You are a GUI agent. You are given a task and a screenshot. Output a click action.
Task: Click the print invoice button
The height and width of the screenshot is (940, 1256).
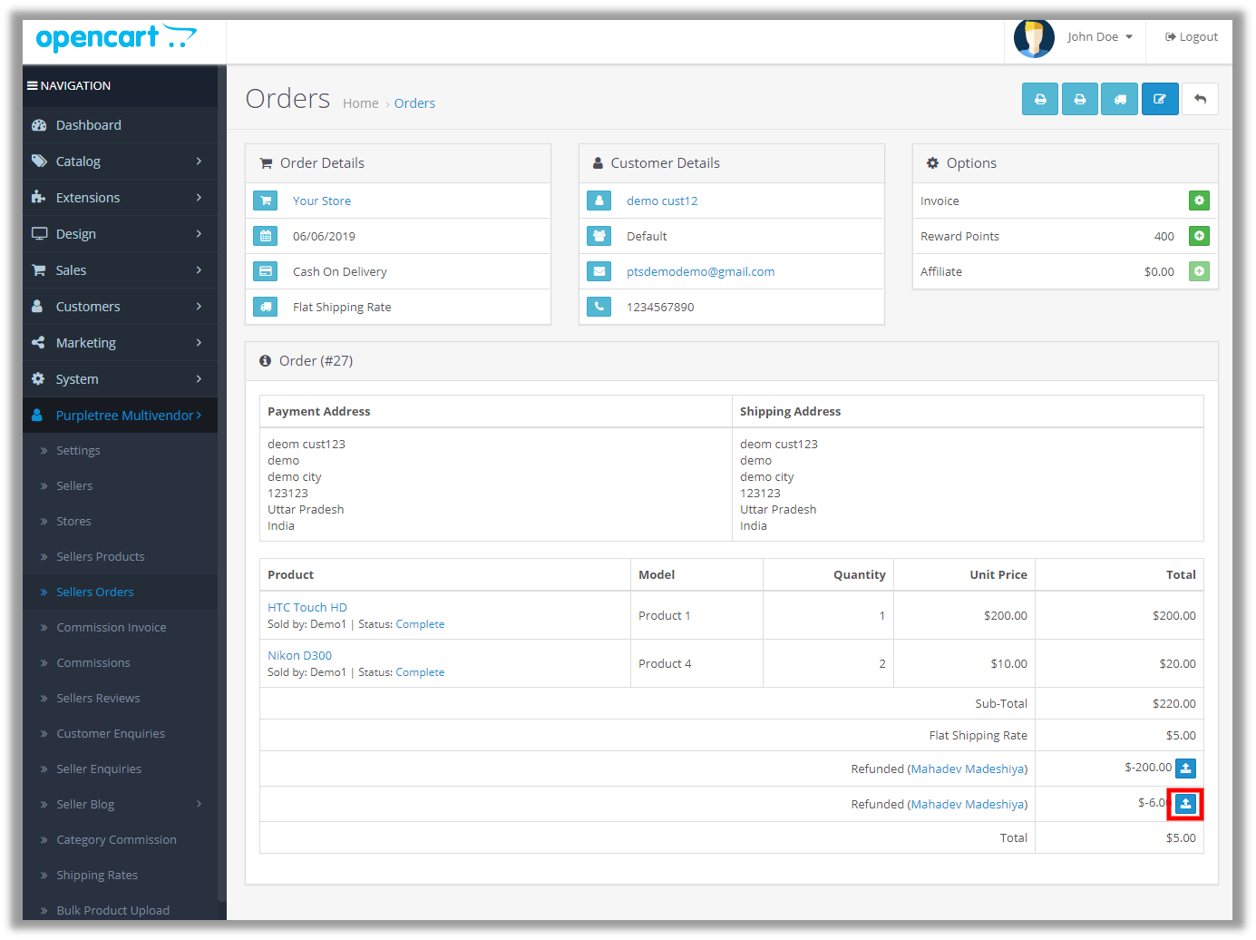tap(1040, 99)
